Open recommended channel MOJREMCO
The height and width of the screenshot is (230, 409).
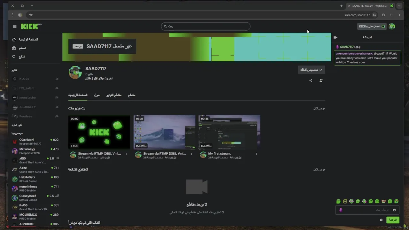[x=35, y=217]
